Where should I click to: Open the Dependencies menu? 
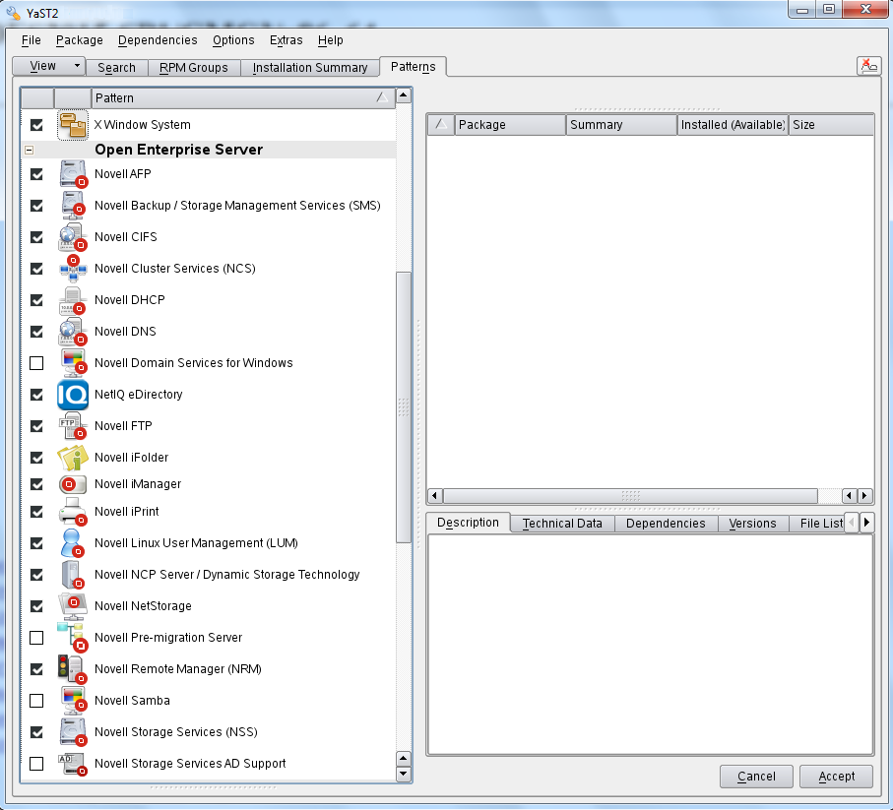coord(158,40)
